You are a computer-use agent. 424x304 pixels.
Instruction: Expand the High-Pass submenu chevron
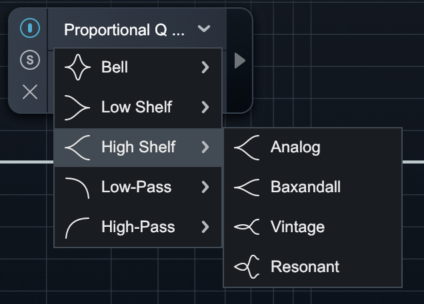point(205,227)
